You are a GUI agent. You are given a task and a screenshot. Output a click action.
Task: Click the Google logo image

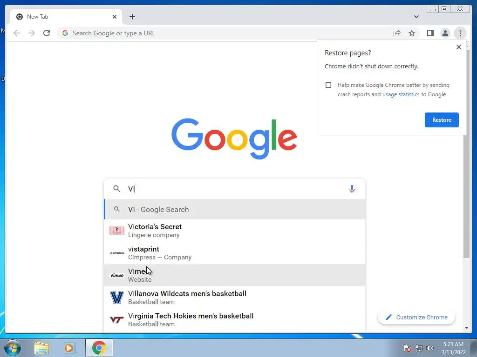(234, 139)
